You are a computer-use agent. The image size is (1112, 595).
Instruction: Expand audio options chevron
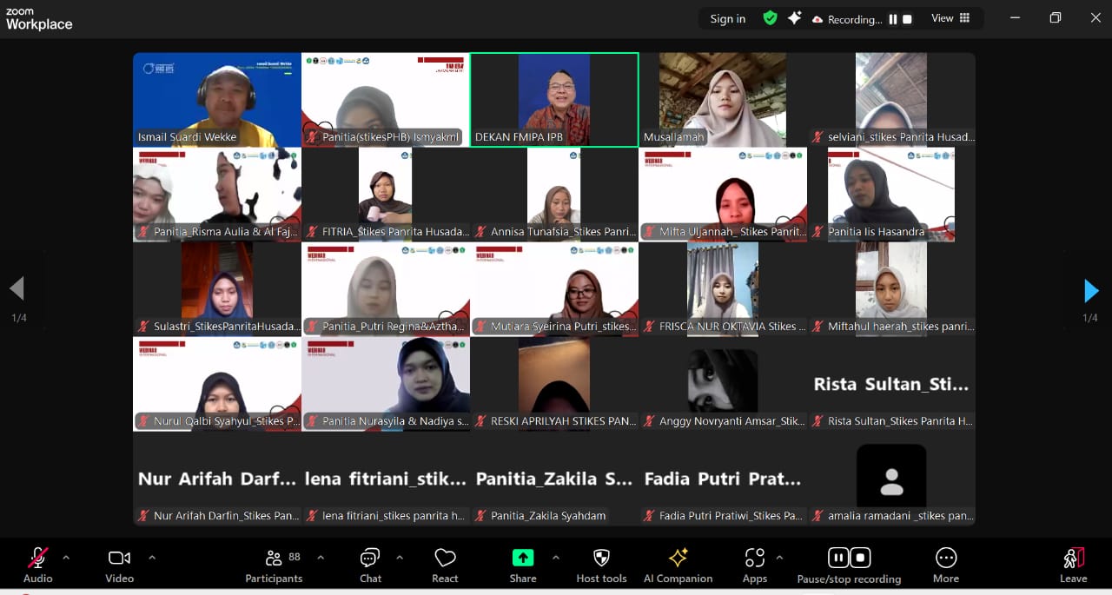pyautogui.click(x=66, y=558)
